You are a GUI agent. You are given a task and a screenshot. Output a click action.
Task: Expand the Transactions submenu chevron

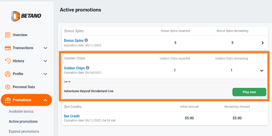tap(45, 48)
